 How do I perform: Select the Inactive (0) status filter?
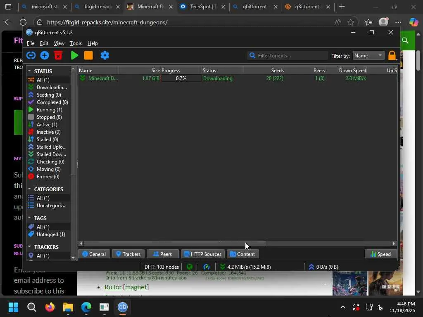49,132
